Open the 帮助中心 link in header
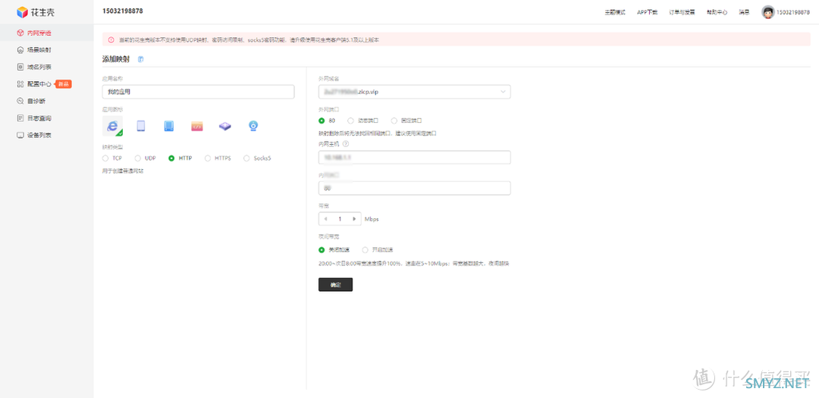This screenshot has height=398, width=819. point(717,12)
